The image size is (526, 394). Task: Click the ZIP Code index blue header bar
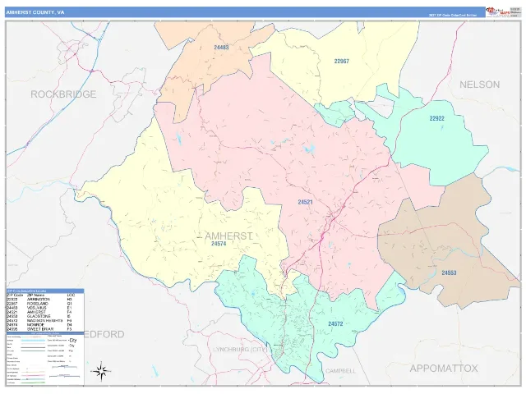(x=45, y=291)
